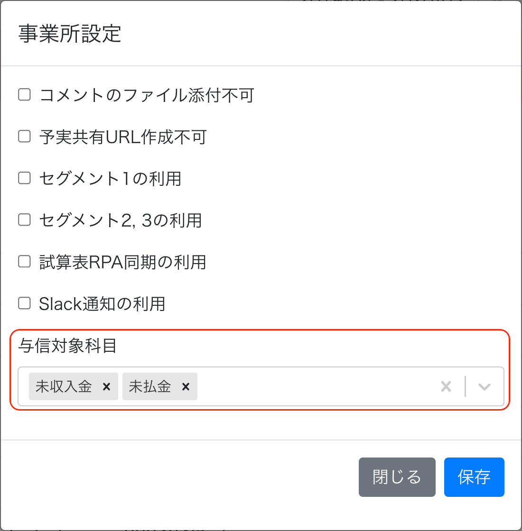Remove the 未払金 tag with its x icon
This screenshot has width=522, height=531.
pos(186,386)
